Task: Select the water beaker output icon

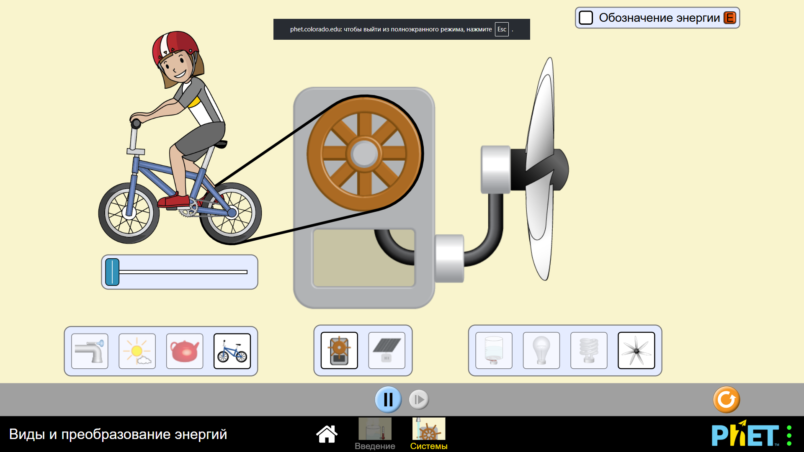Action: tap(494, 350)
